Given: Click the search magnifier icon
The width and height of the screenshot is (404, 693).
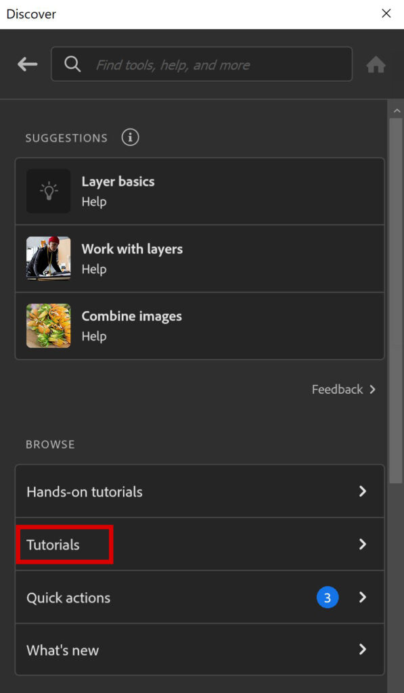Looking at the screenshot, I should (x=72, y=64).
